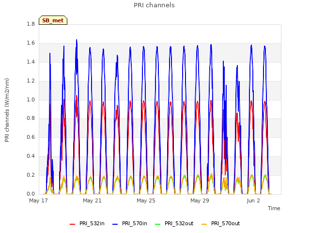This screenshot has width=310, height=233.
Task: Click the 0.0 y-axis tick label
Action: pyautogui.click(x=31, y=194)
